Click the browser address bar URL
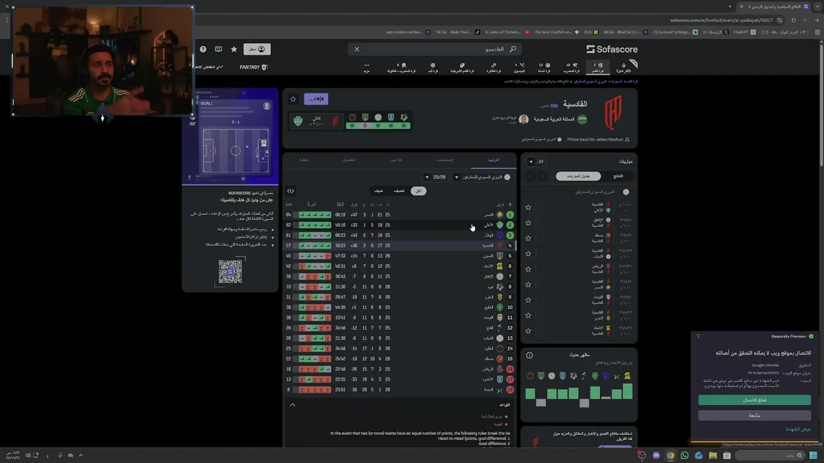The image size is (824, 463). [x=721, y=20]
